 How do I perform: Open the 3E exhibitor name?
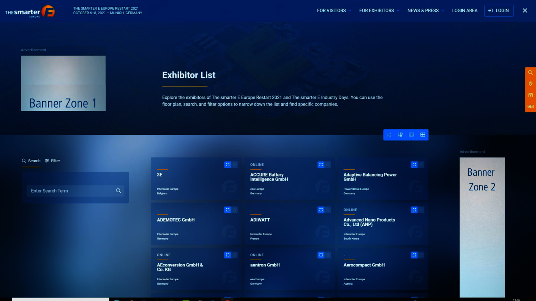(160, 175)
